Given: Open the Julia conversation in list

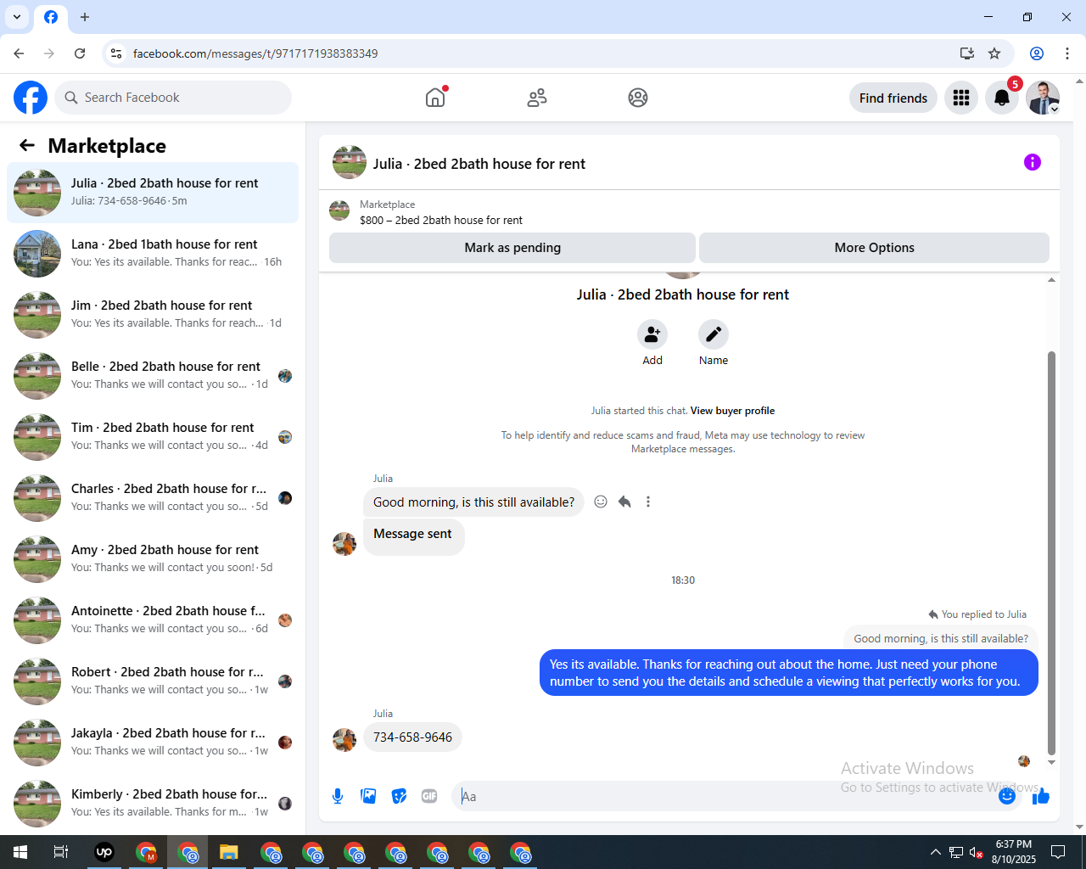Looking at the screenshot, I should click(153, 193).
